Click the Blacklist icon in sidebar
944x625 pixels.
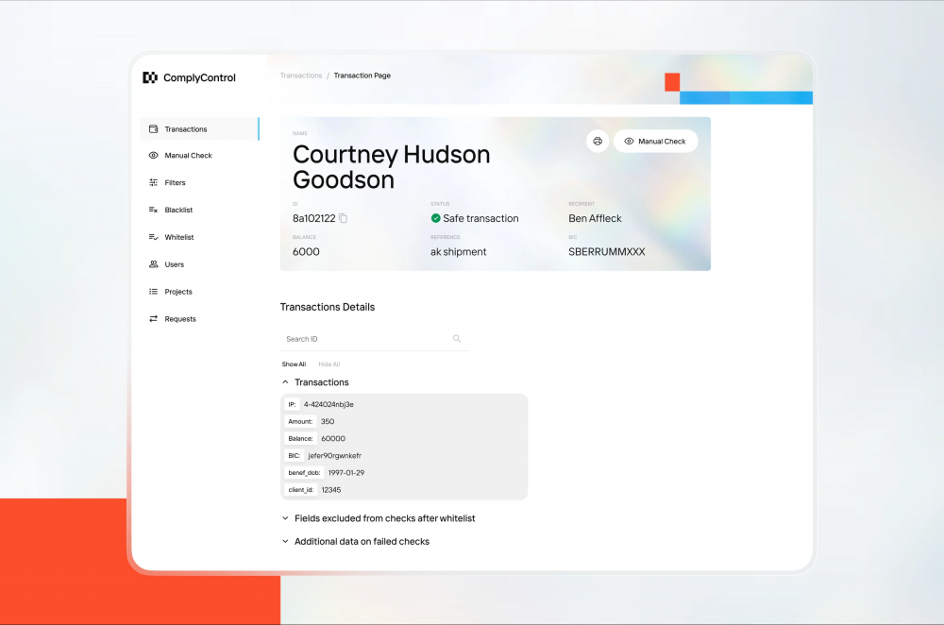click(153, 211)
